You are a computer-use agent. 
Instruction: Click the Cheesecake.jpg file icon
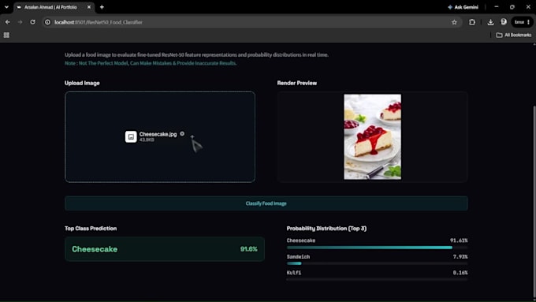(x=131, y=136)
